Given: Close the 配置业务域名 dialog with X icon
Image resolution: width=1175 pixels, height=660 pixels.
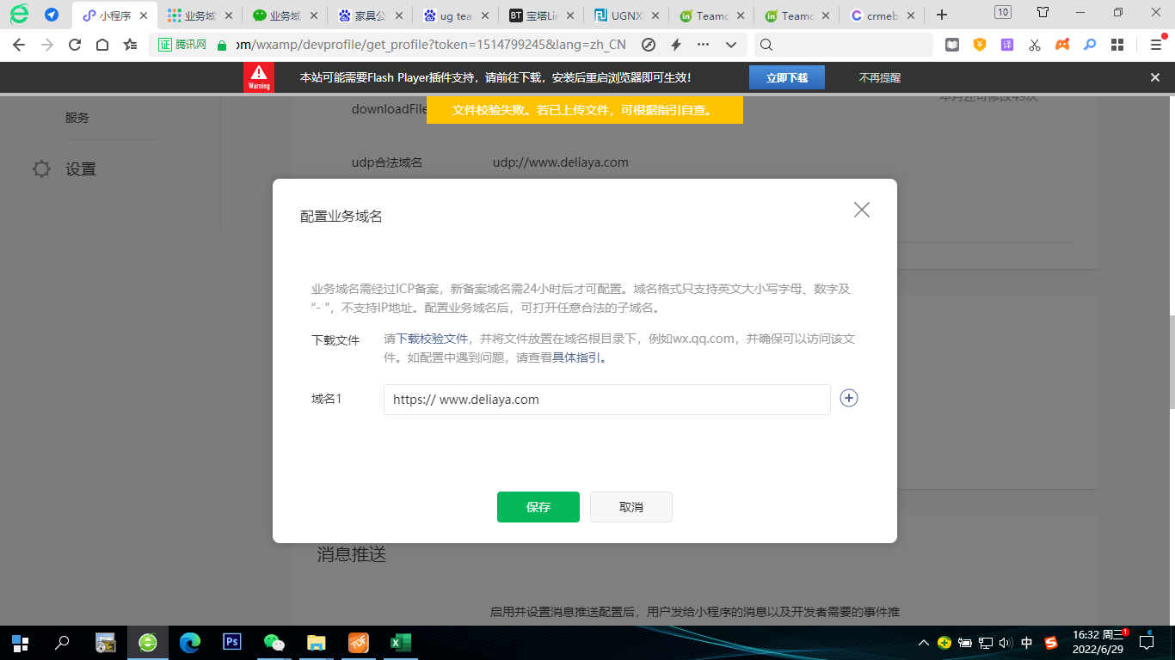Looking at the screenshot, I should click(x=861, y=210).
